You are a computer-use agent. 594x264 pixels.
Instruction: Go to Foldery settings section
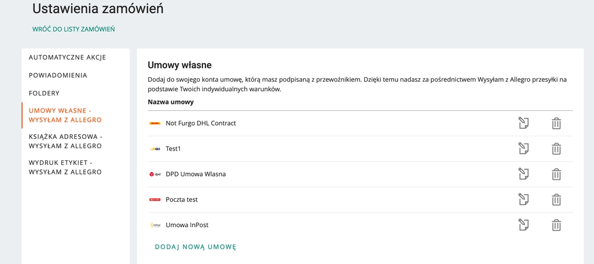tap(44, 93)
